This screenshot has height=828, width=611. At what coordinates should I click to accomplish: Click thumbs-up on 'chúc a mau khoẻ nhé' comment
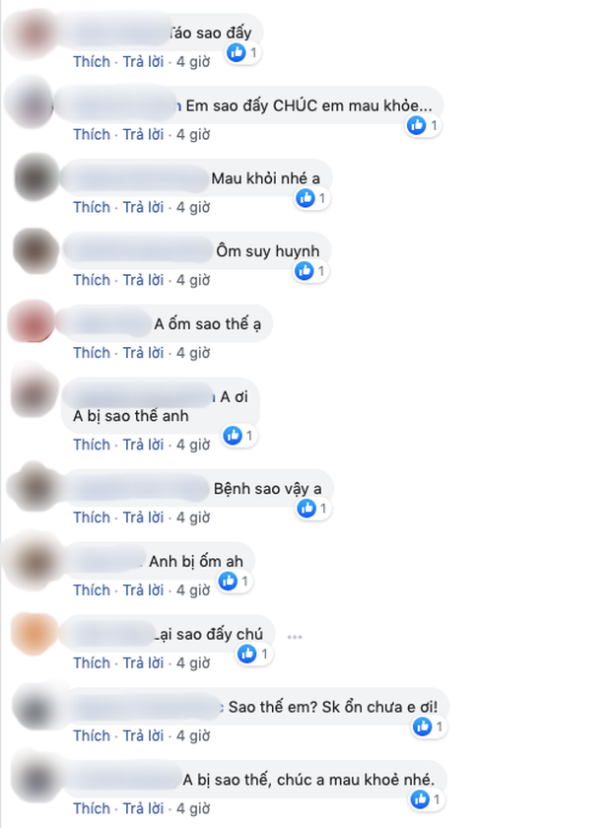(x=420, y=799)
